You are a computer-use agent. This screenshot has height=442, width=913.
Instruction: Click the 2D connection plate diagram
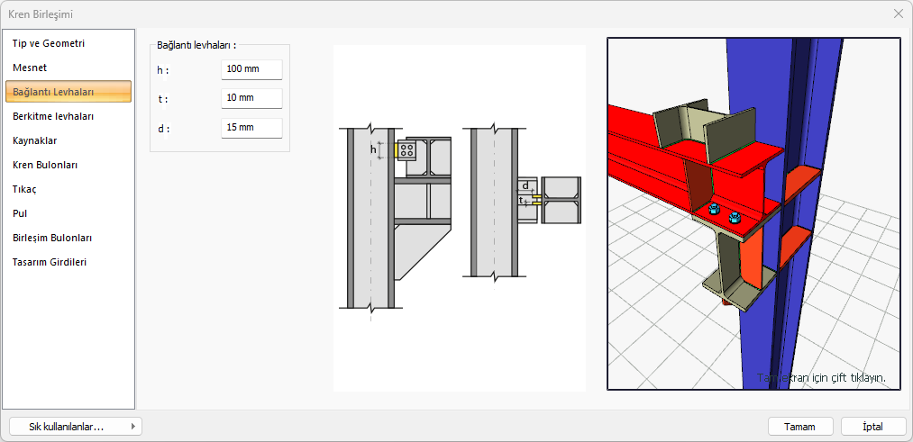click(x=460, y=218)
